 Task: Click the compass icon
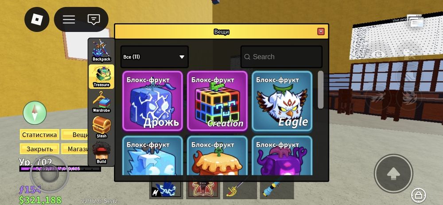pyautogui.click(x=35, y=112)
